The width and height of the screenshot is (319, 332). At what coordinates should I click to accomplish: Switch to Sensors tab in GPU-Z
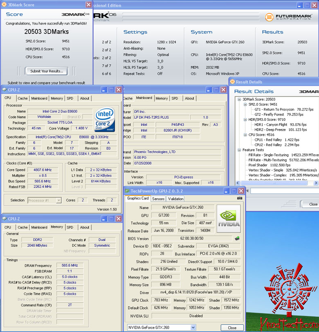(158, 199)
